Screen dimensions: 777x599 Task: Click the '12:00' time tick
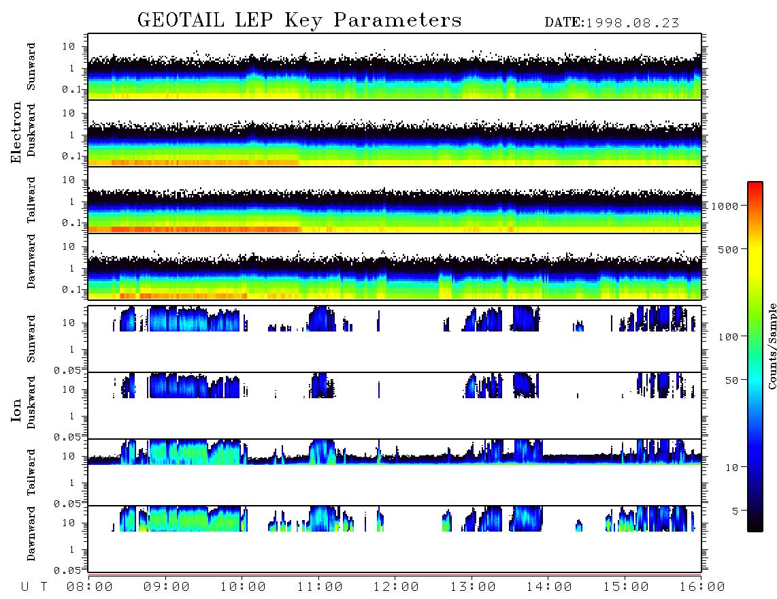[397, 587]
